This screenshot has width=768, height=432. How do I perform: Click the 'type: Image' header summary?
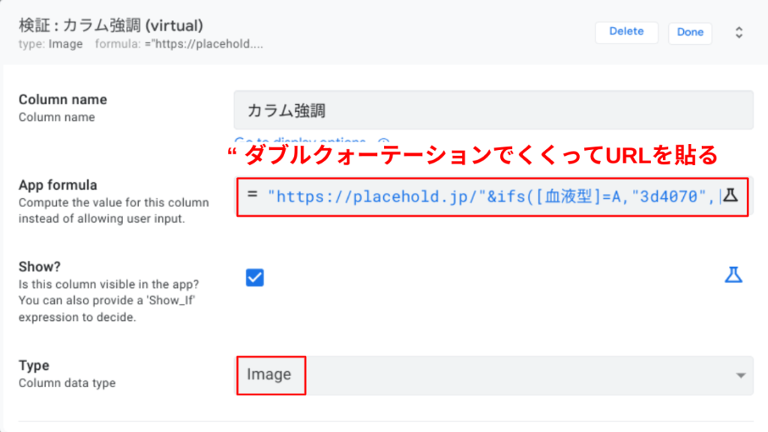pyautogui.click(x=50, y=44)
